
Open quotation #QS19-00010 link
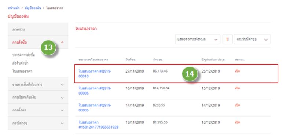[95, 74]
